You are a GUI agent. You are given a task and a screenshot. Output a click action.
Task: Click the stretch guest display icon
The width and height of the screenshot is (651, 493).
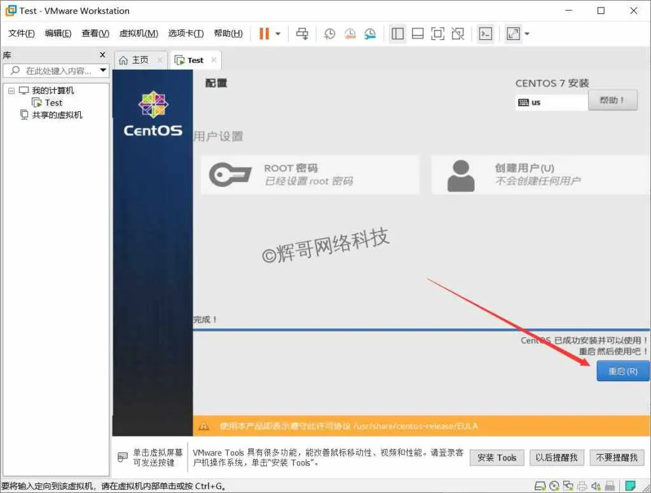tap(513, 34)
